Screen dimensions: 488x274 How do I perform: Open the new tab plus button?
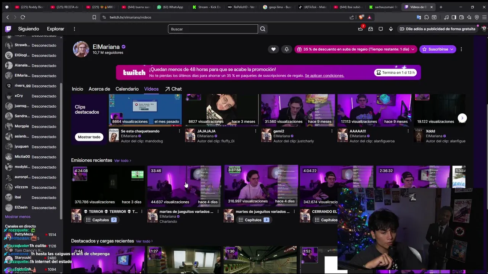pos(441,7)
